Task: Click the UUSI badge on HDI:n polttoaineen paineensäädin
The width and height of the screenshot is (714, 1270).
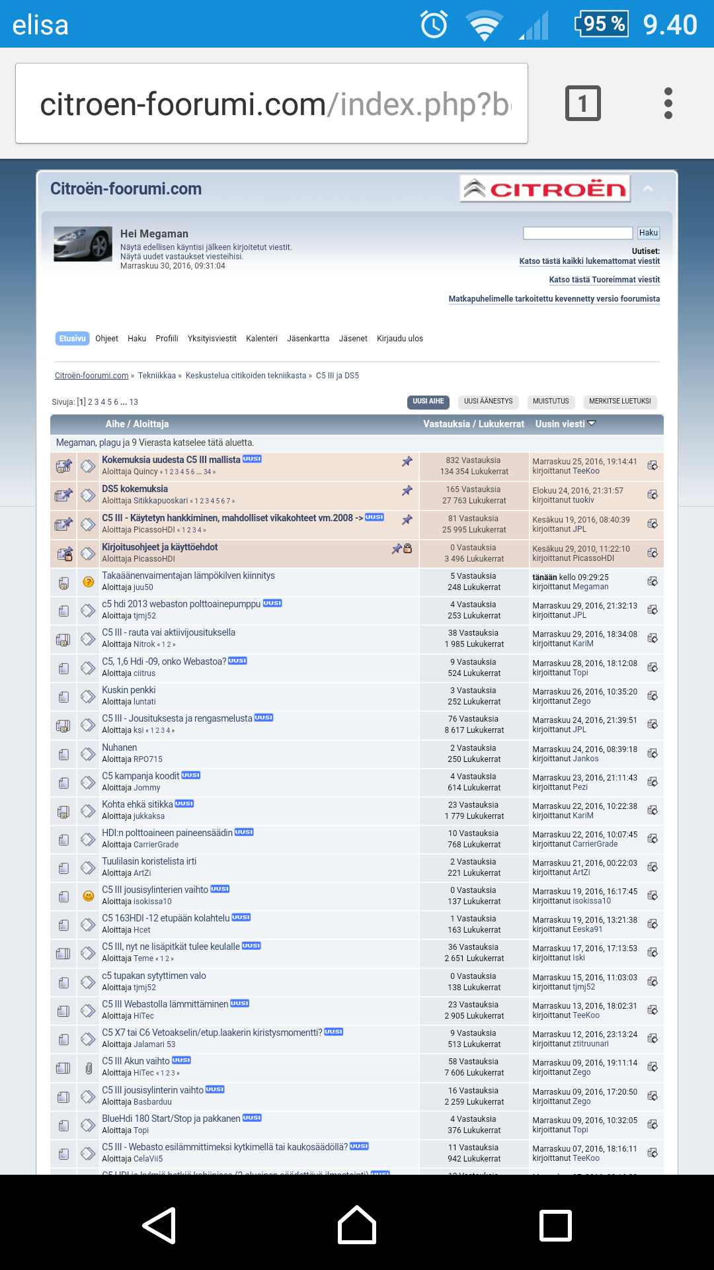Action: [x=244, y=831]
